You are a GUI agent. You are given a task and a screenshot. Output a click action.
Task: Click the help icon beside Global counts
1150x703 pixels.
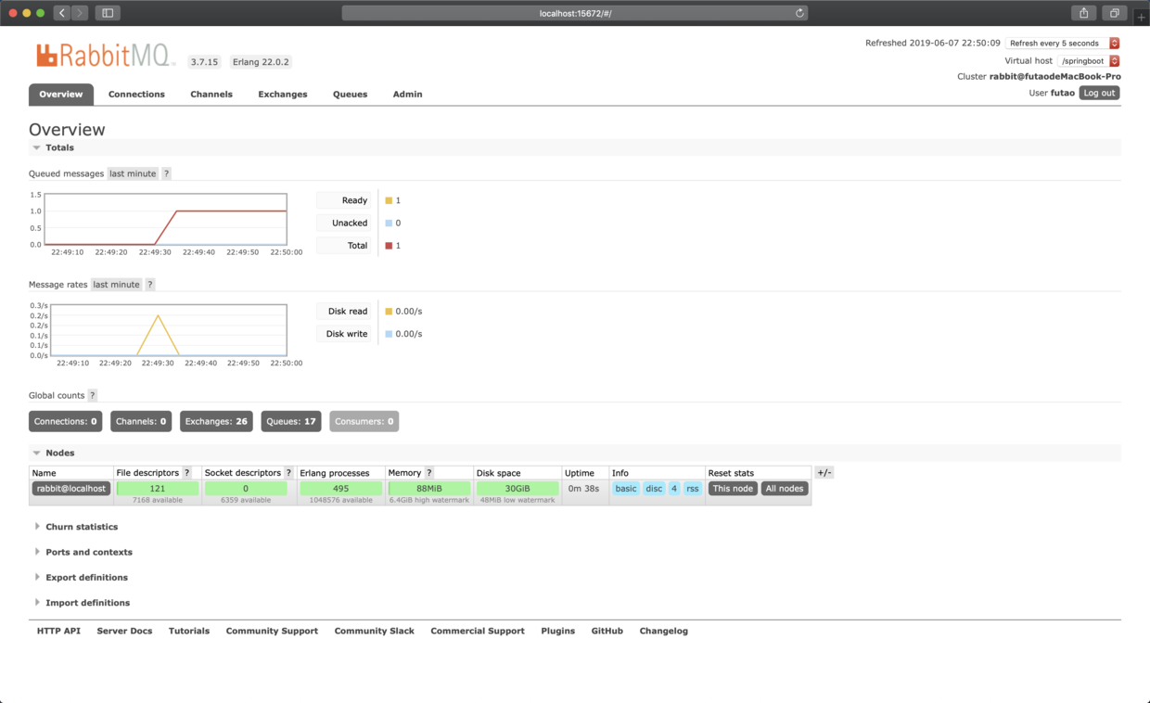(x=93, y=395)
